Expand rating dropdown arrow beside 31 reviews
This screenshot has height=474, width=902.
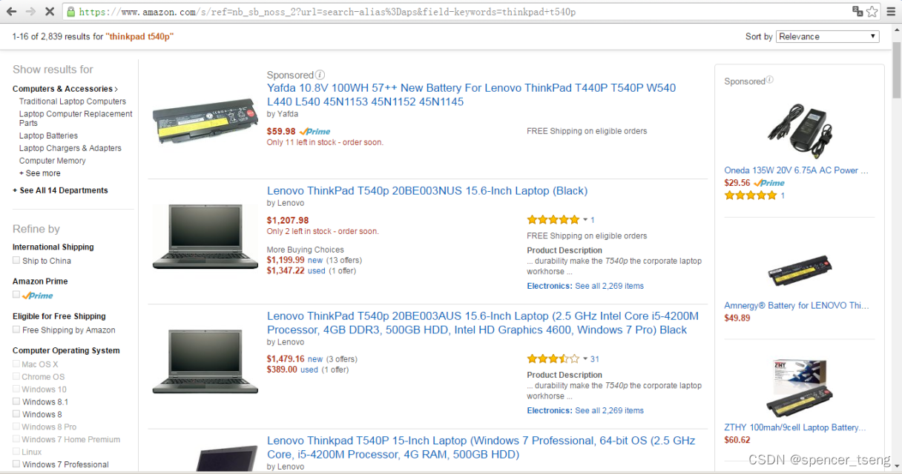coord(585,359)
